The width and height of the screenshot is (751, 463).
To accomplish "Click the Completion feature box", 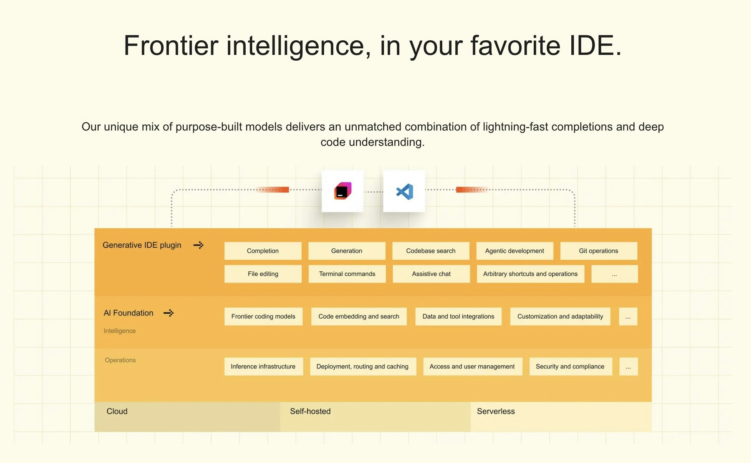I will point(263,251).
